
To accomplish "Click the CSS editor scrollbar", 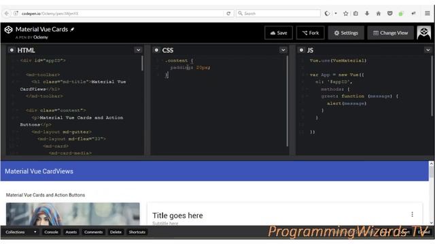I will (287, 101).
